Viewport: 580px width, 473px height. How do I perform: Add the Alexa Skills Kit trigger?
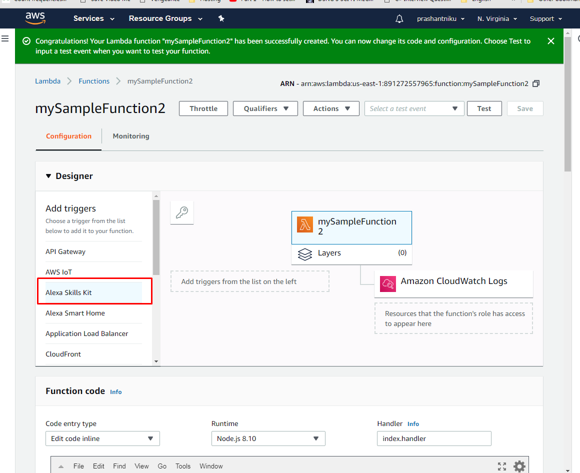(x=93, y=292)
